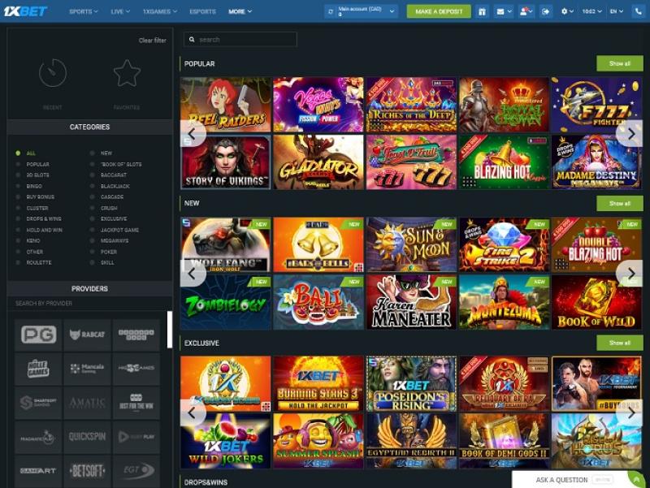Viewport: 650px width, 488px height.
Task: Filter by Betsoft provider logo
Action: pos(87,471)
